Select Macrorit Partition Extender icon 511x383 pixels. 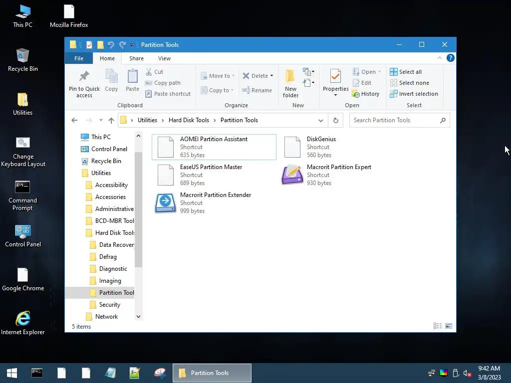(165, 203)
